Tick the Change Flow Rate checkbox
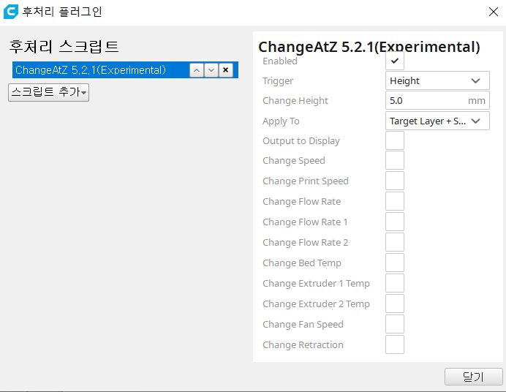The height and width of the screenshot is (392, 506). (x=395, y=201)
